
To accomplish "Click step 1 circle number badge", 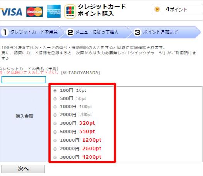I will pyautogui.click(x=5, y=32).
